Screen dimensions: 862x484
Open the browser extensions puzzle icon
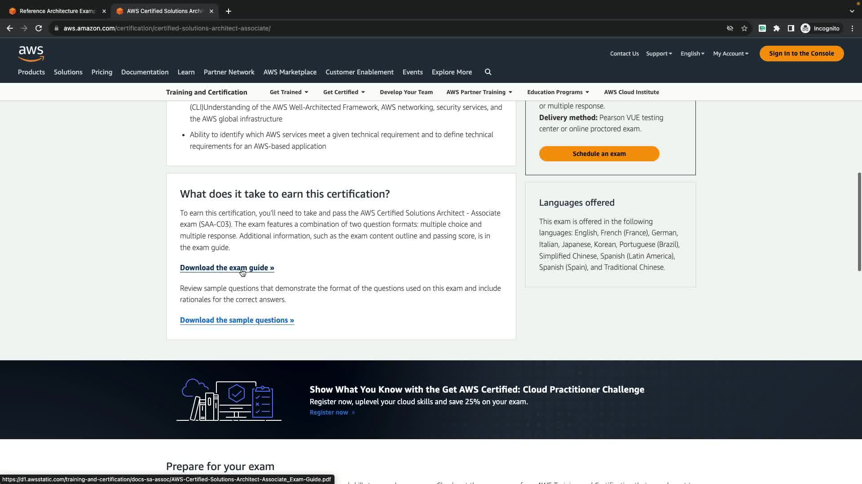777,28
